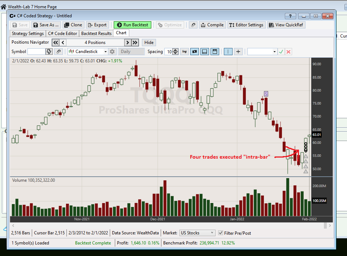Click the chart style gear icon
This screenshot has width=347, height=256.
(112, 52)
